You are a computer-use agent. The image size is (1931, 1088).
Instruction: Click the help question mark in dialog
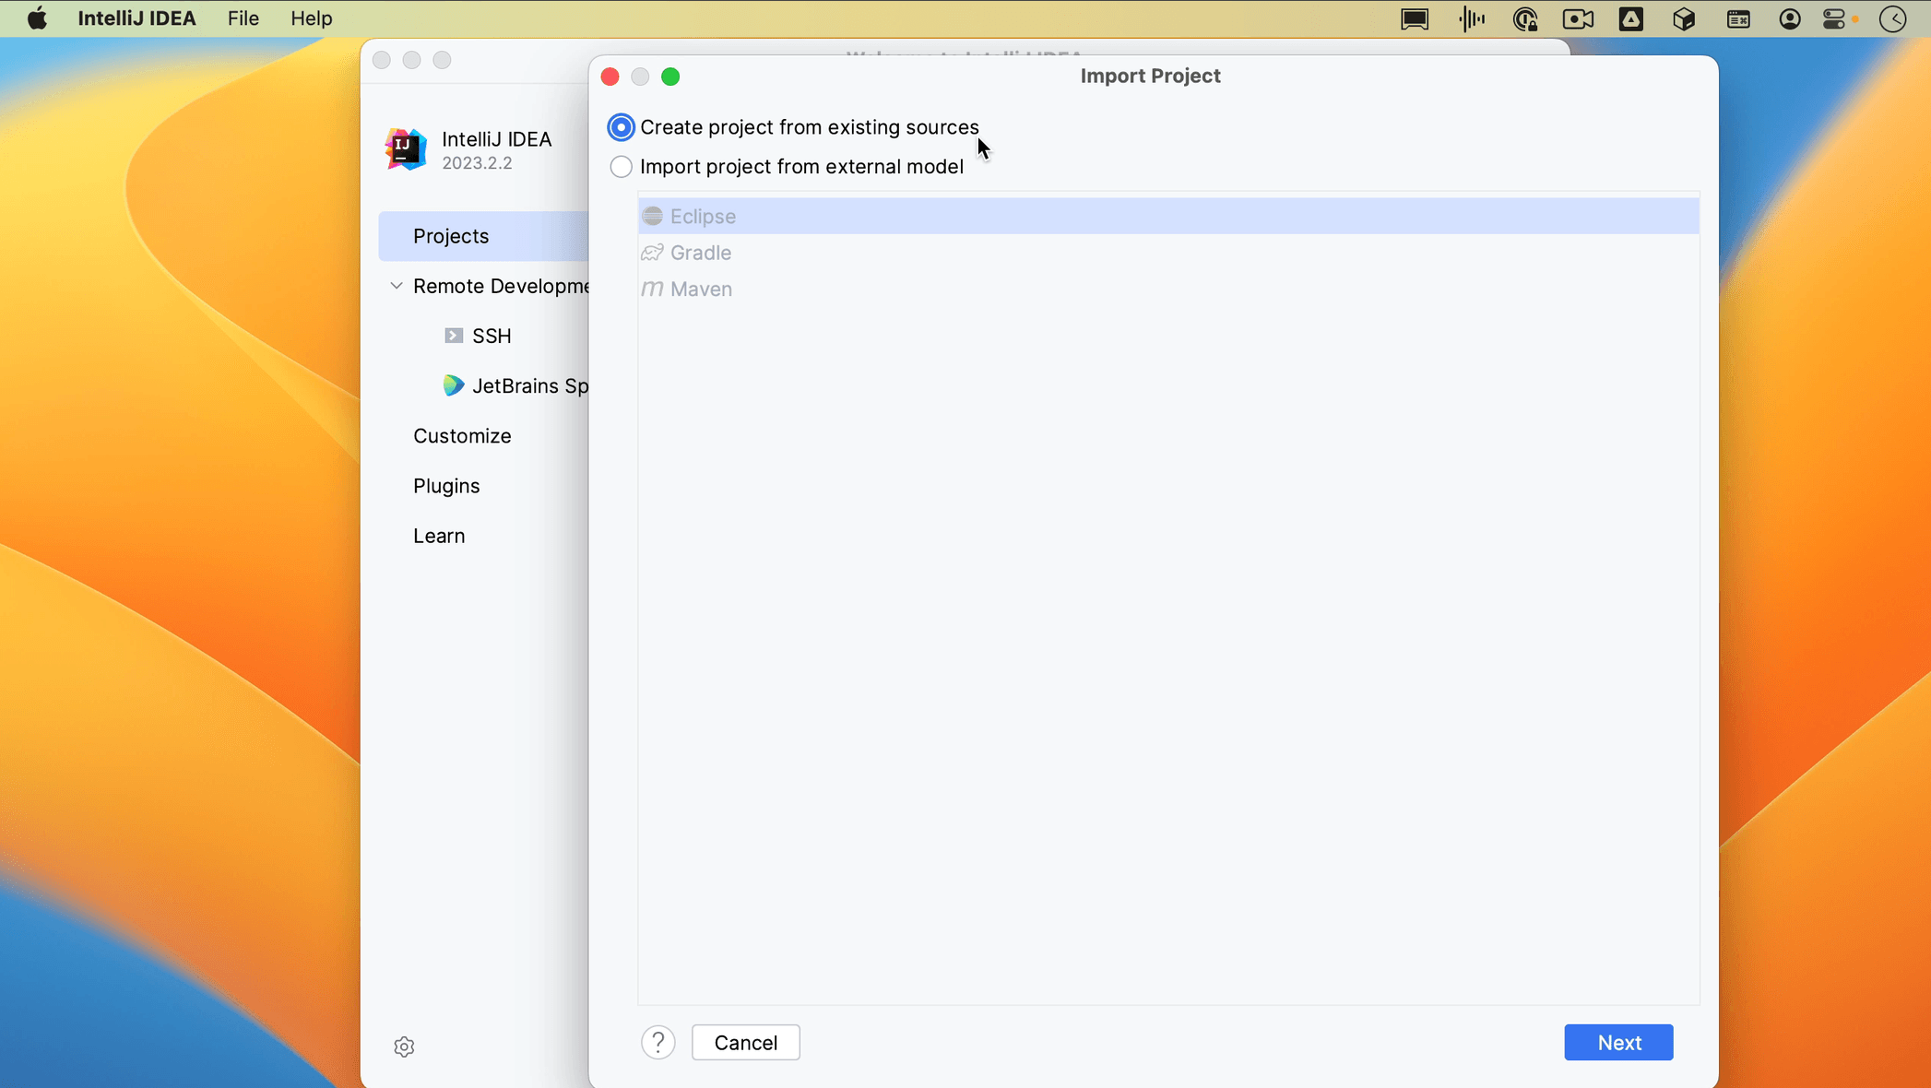[x=657, y=1042]
